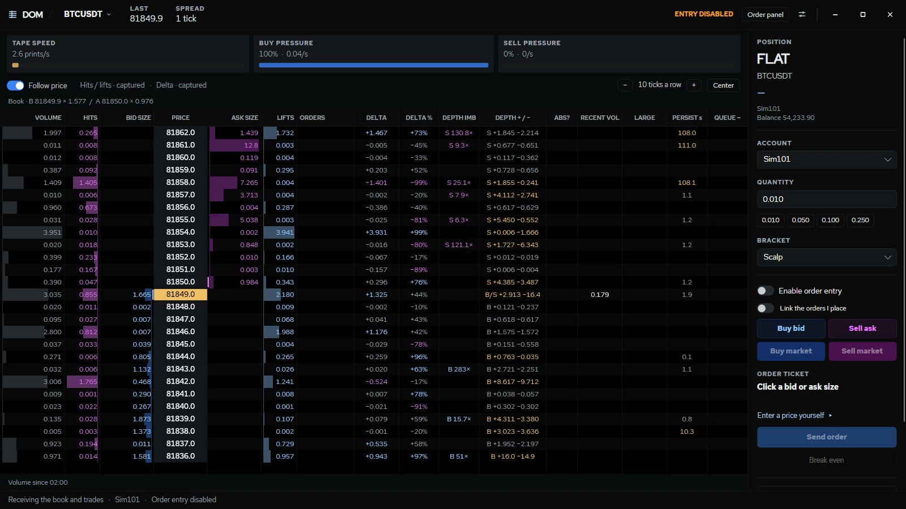Viewport: 906px width, 509px height.
Task: Click the Sell market button
Action: (x=862, y=351)
